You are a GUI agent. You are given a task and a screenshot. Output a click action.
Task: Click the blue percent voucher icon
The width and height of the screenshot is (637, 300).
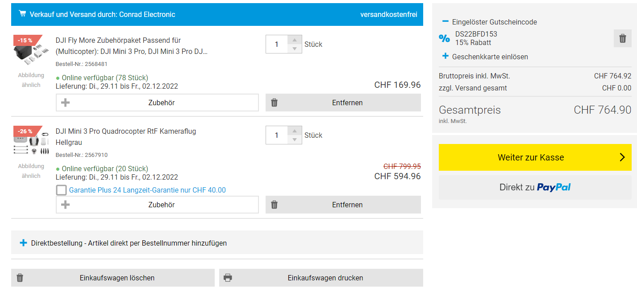click(x=444, y=38)
